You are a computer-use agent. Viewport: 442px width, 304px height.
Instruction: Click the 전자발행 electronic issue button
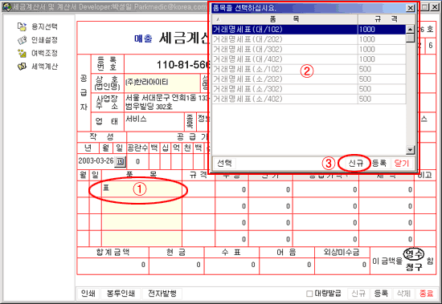[162, 294]
